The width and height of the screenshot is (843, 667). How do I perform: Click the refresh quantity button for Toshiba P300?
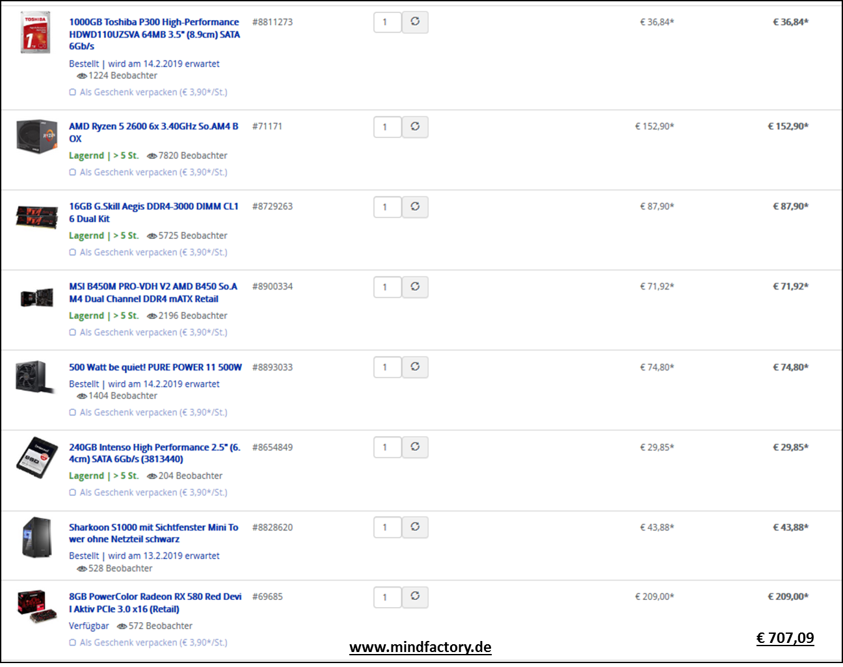tap(415, 22)
